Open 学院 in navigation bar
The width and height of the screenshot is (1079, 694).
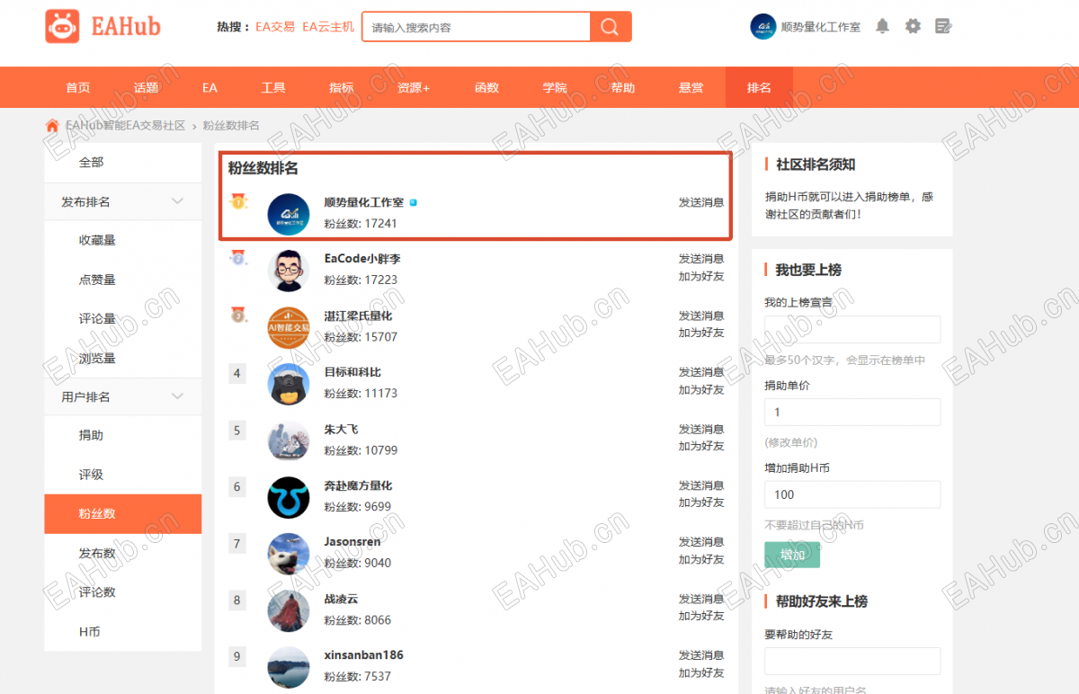[555, 87]
